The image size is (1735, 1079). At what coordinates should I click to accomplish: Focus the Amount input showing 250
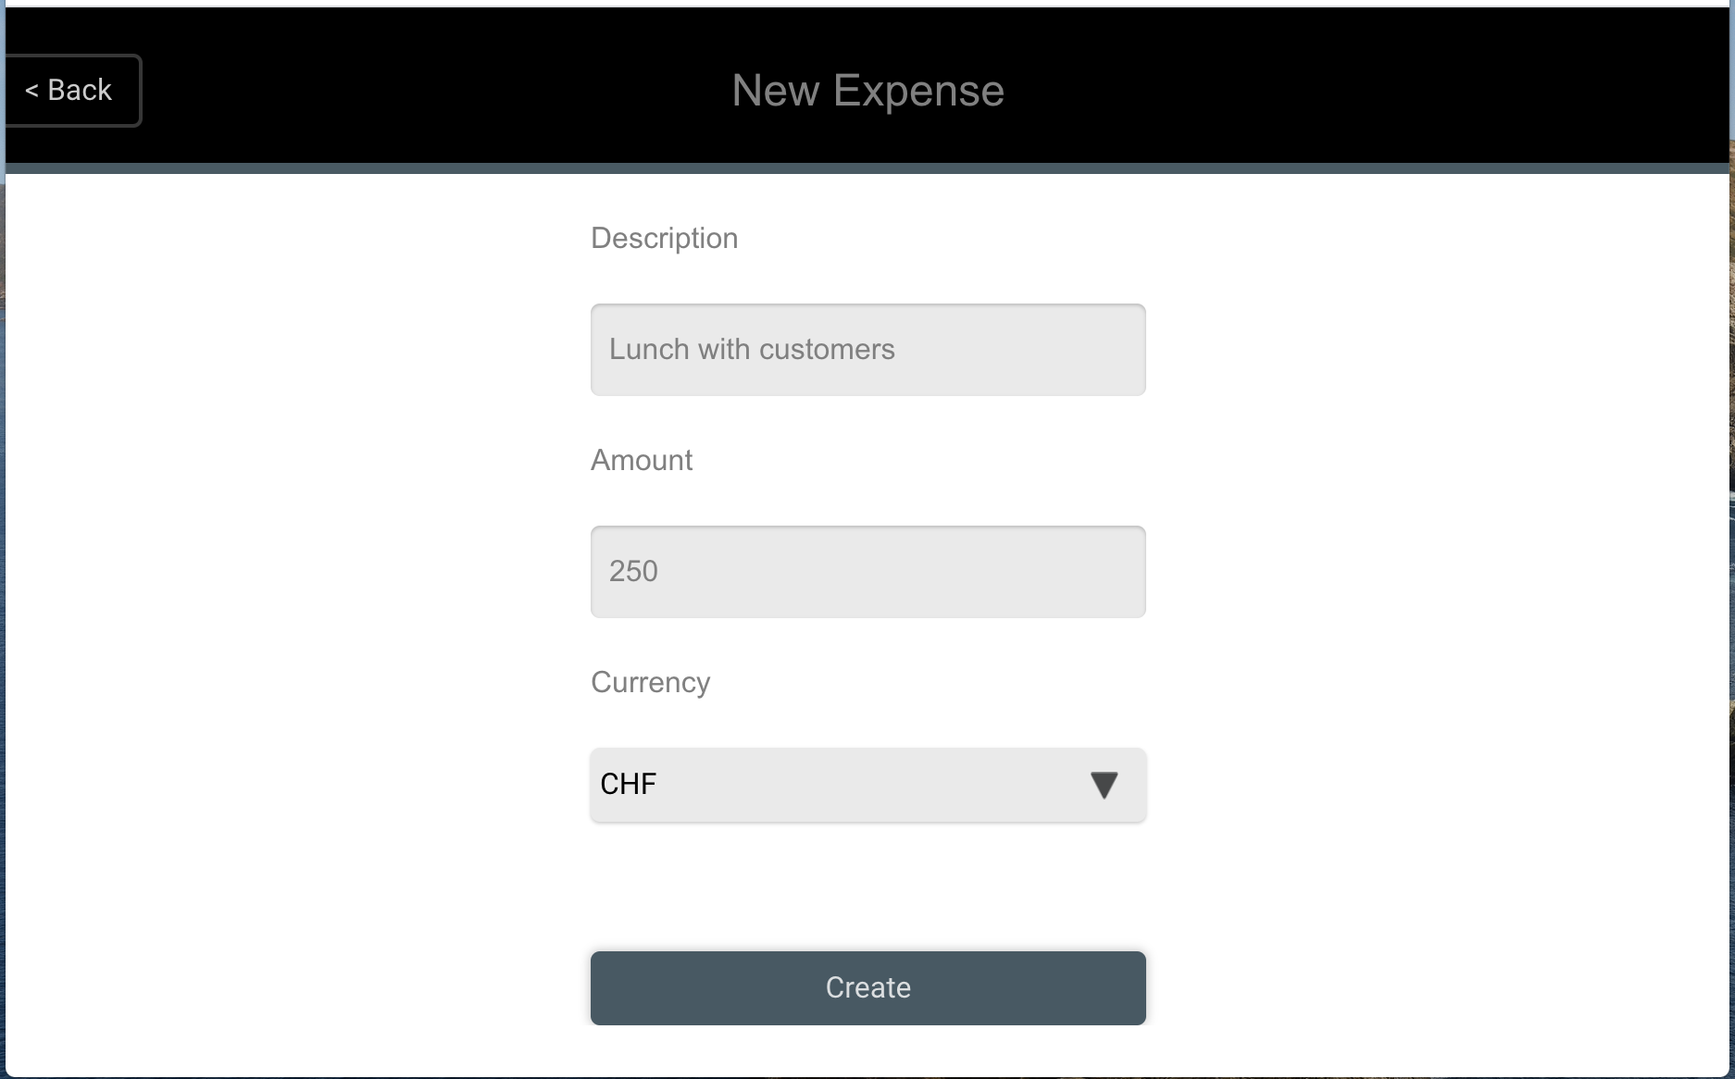pyautogui.click(x=867, y=571)
